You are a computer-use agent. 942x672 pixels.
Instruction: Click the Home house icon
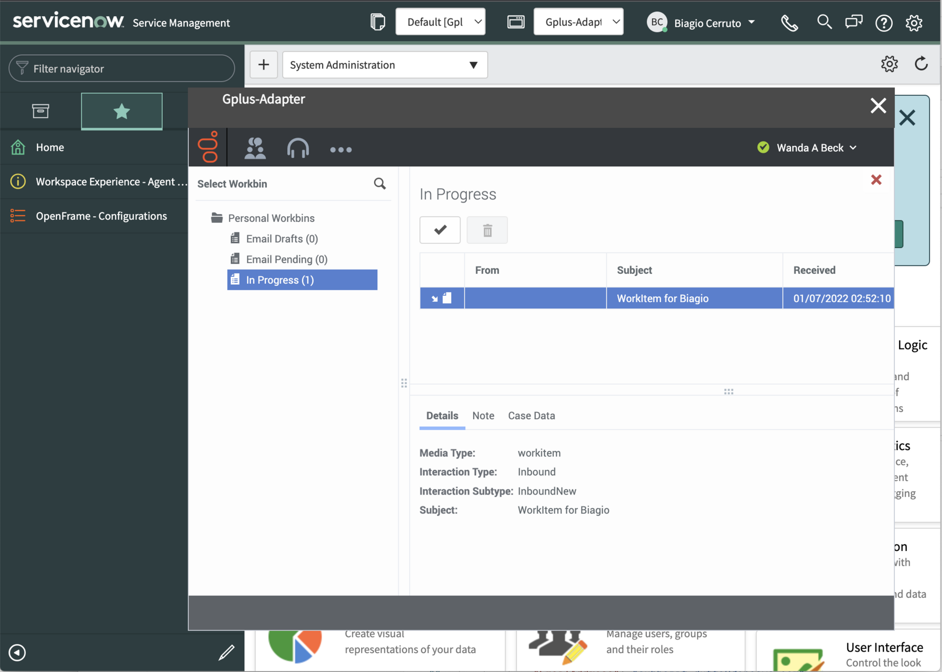[x=18, y=148]
